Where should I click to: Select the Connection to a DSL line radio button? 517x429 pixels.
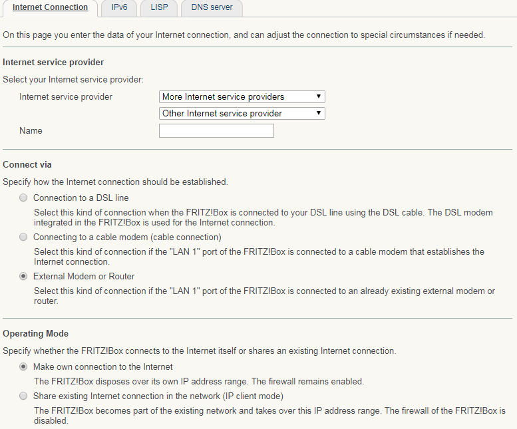(24, 198)
